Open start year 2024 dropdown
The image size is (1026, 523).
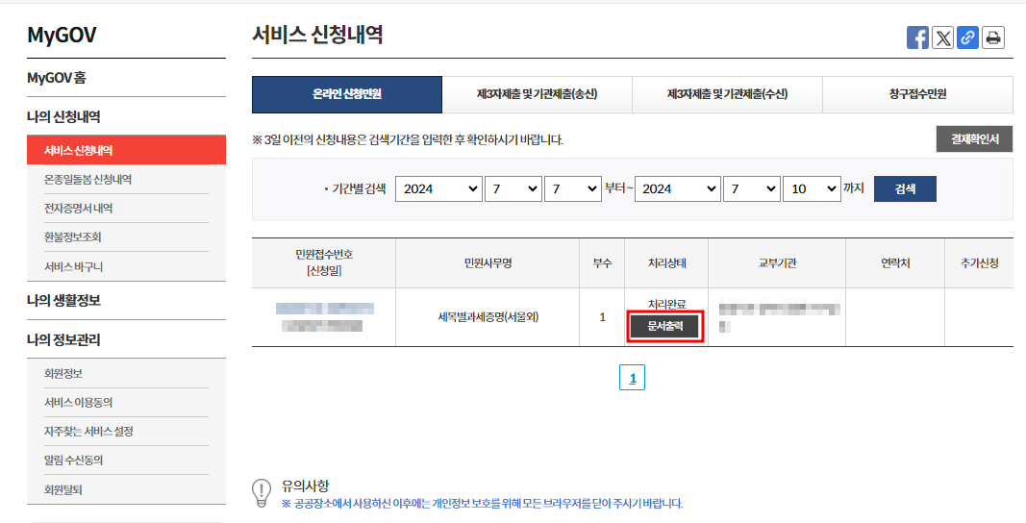pyautogui.click(x=439, y=188)
